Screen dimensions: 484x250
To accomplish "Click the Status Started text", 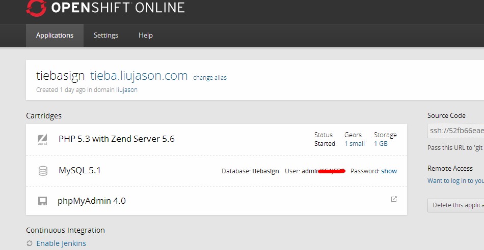I will coord(325,139).
